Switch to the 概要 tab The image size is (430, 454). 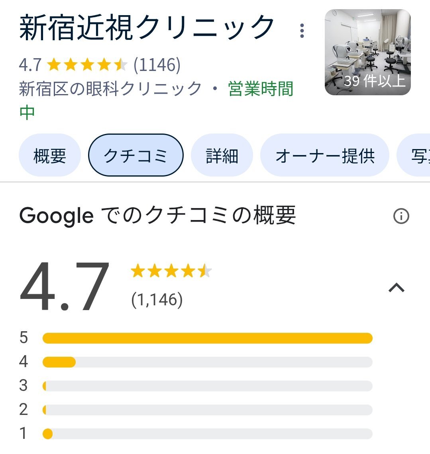pyautogui.click(x=50, y=155)
